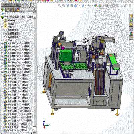Click the feature panel collapse handle
The width and height of the screenshot is (134, 134).
pyautogui.click(x=37, y=69)
